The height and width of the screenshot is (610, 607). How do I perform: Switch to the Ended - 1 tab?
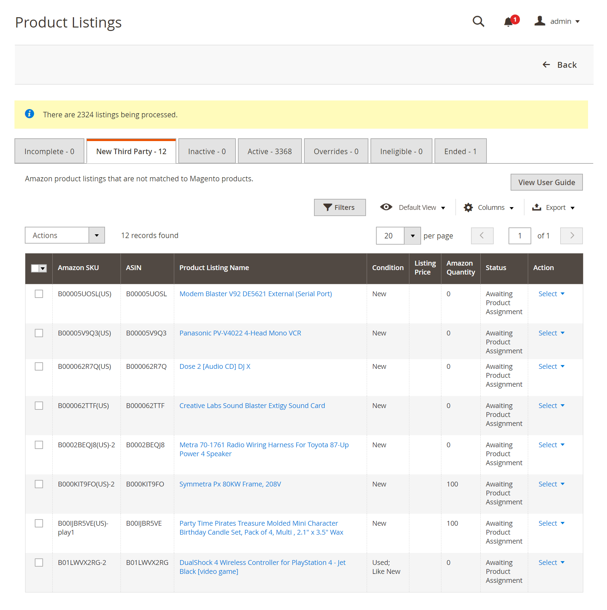click(x=460, y=151)
